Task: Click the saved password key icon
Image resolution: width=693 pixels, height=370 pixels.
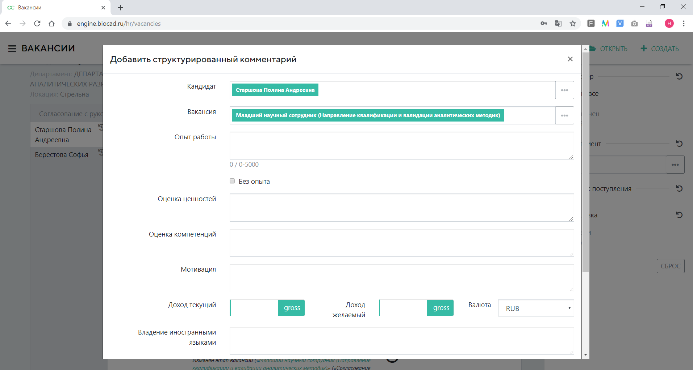Action: [544, 24]
